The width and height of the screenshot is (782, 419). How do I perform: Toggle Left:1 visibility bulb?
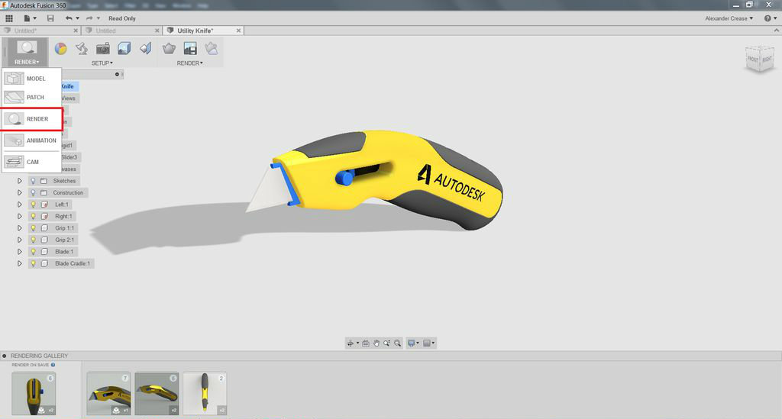point(34,205)
